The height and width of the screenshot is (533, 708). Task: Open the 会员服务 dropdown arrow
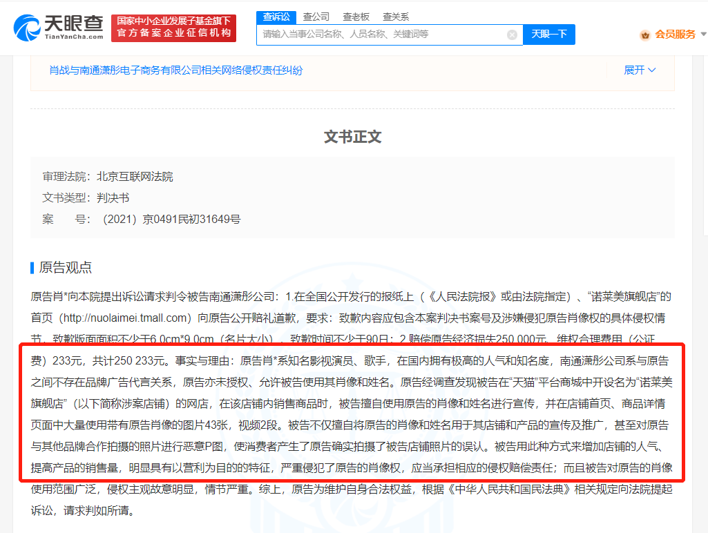click(702, 35)
